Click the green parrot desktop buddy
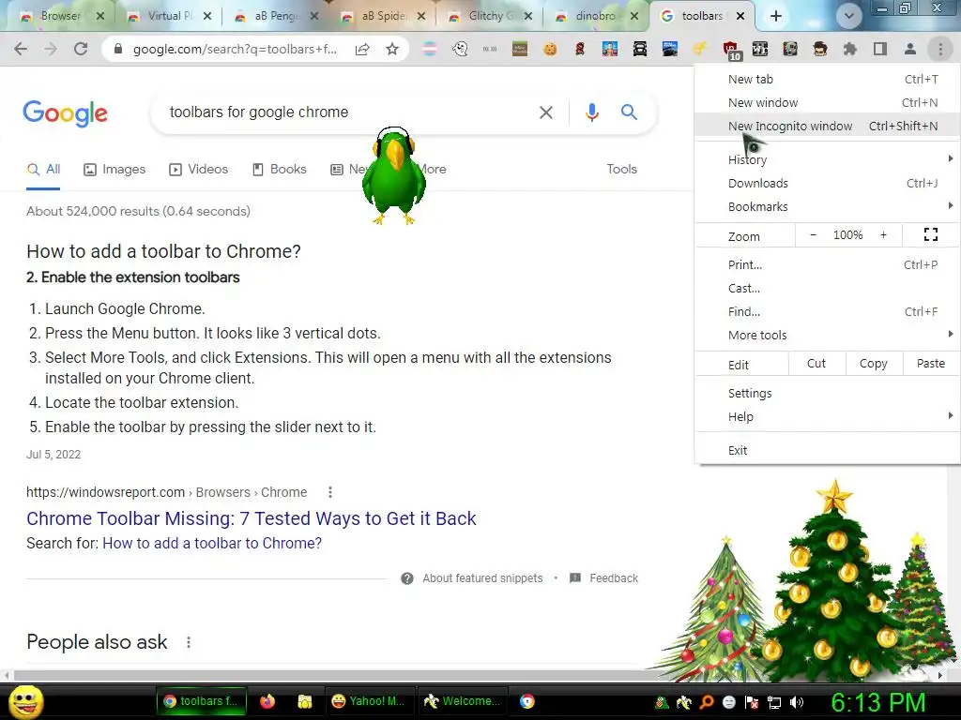 tap(393, 175)
